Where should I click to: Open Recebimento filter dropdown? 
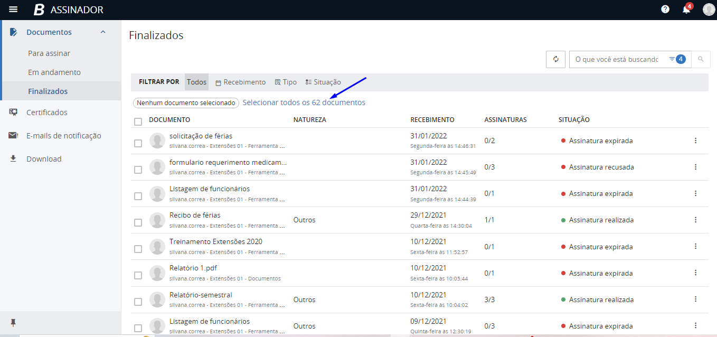pyautogui.click(x=240, y=82)
